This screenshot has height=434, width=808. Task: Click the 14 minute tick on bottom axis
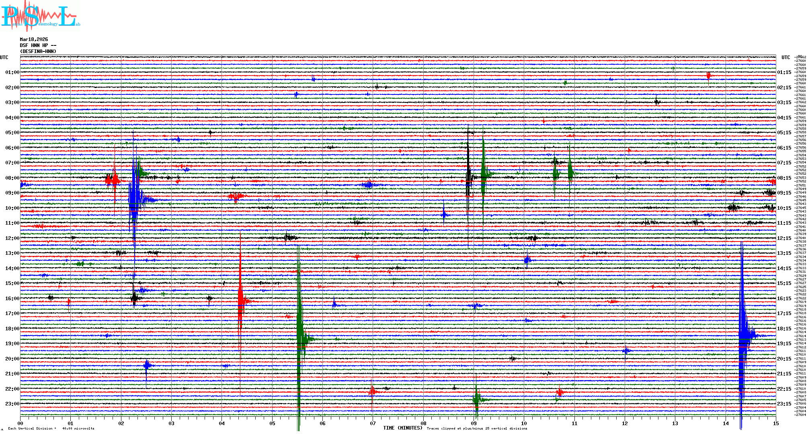726,424
